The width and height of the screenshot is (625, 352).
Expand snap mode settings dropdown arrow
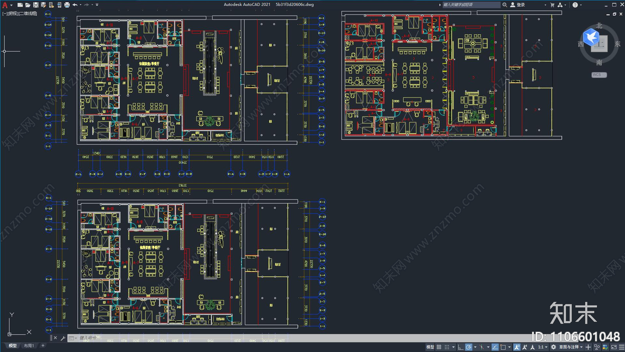tap(454, 347)
